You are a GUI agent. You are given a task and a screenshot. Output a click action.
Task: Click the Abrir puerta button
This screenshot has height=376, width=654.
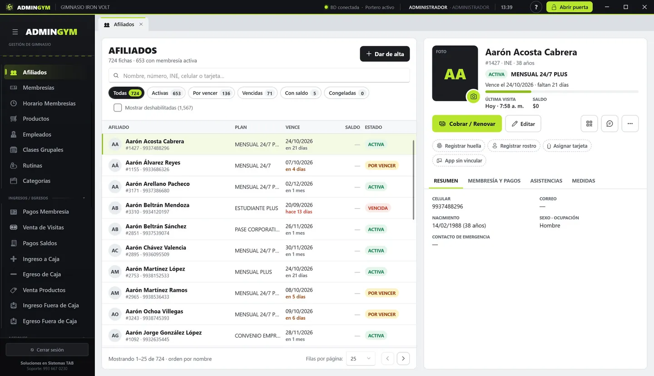(x=570, y=7)
